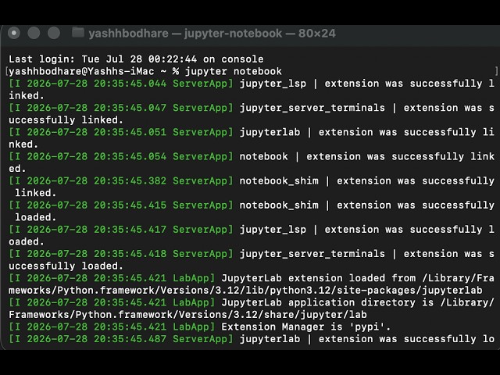Click the 'Last login: Tue Jul 28 00:22:44 on console' line
Screen dimensions: 500x375
click(136, 59)
